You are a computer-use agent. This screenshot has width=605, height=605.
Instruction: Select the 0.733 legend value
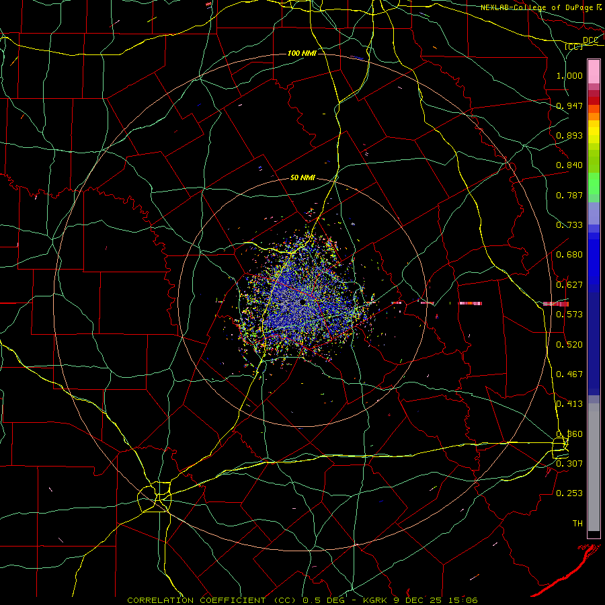[x=569, y=225]
